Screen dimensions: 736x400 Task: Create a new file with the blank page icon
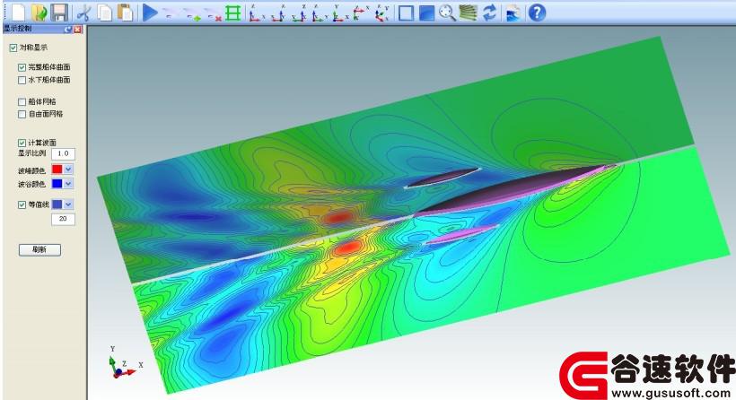[17, 13]
